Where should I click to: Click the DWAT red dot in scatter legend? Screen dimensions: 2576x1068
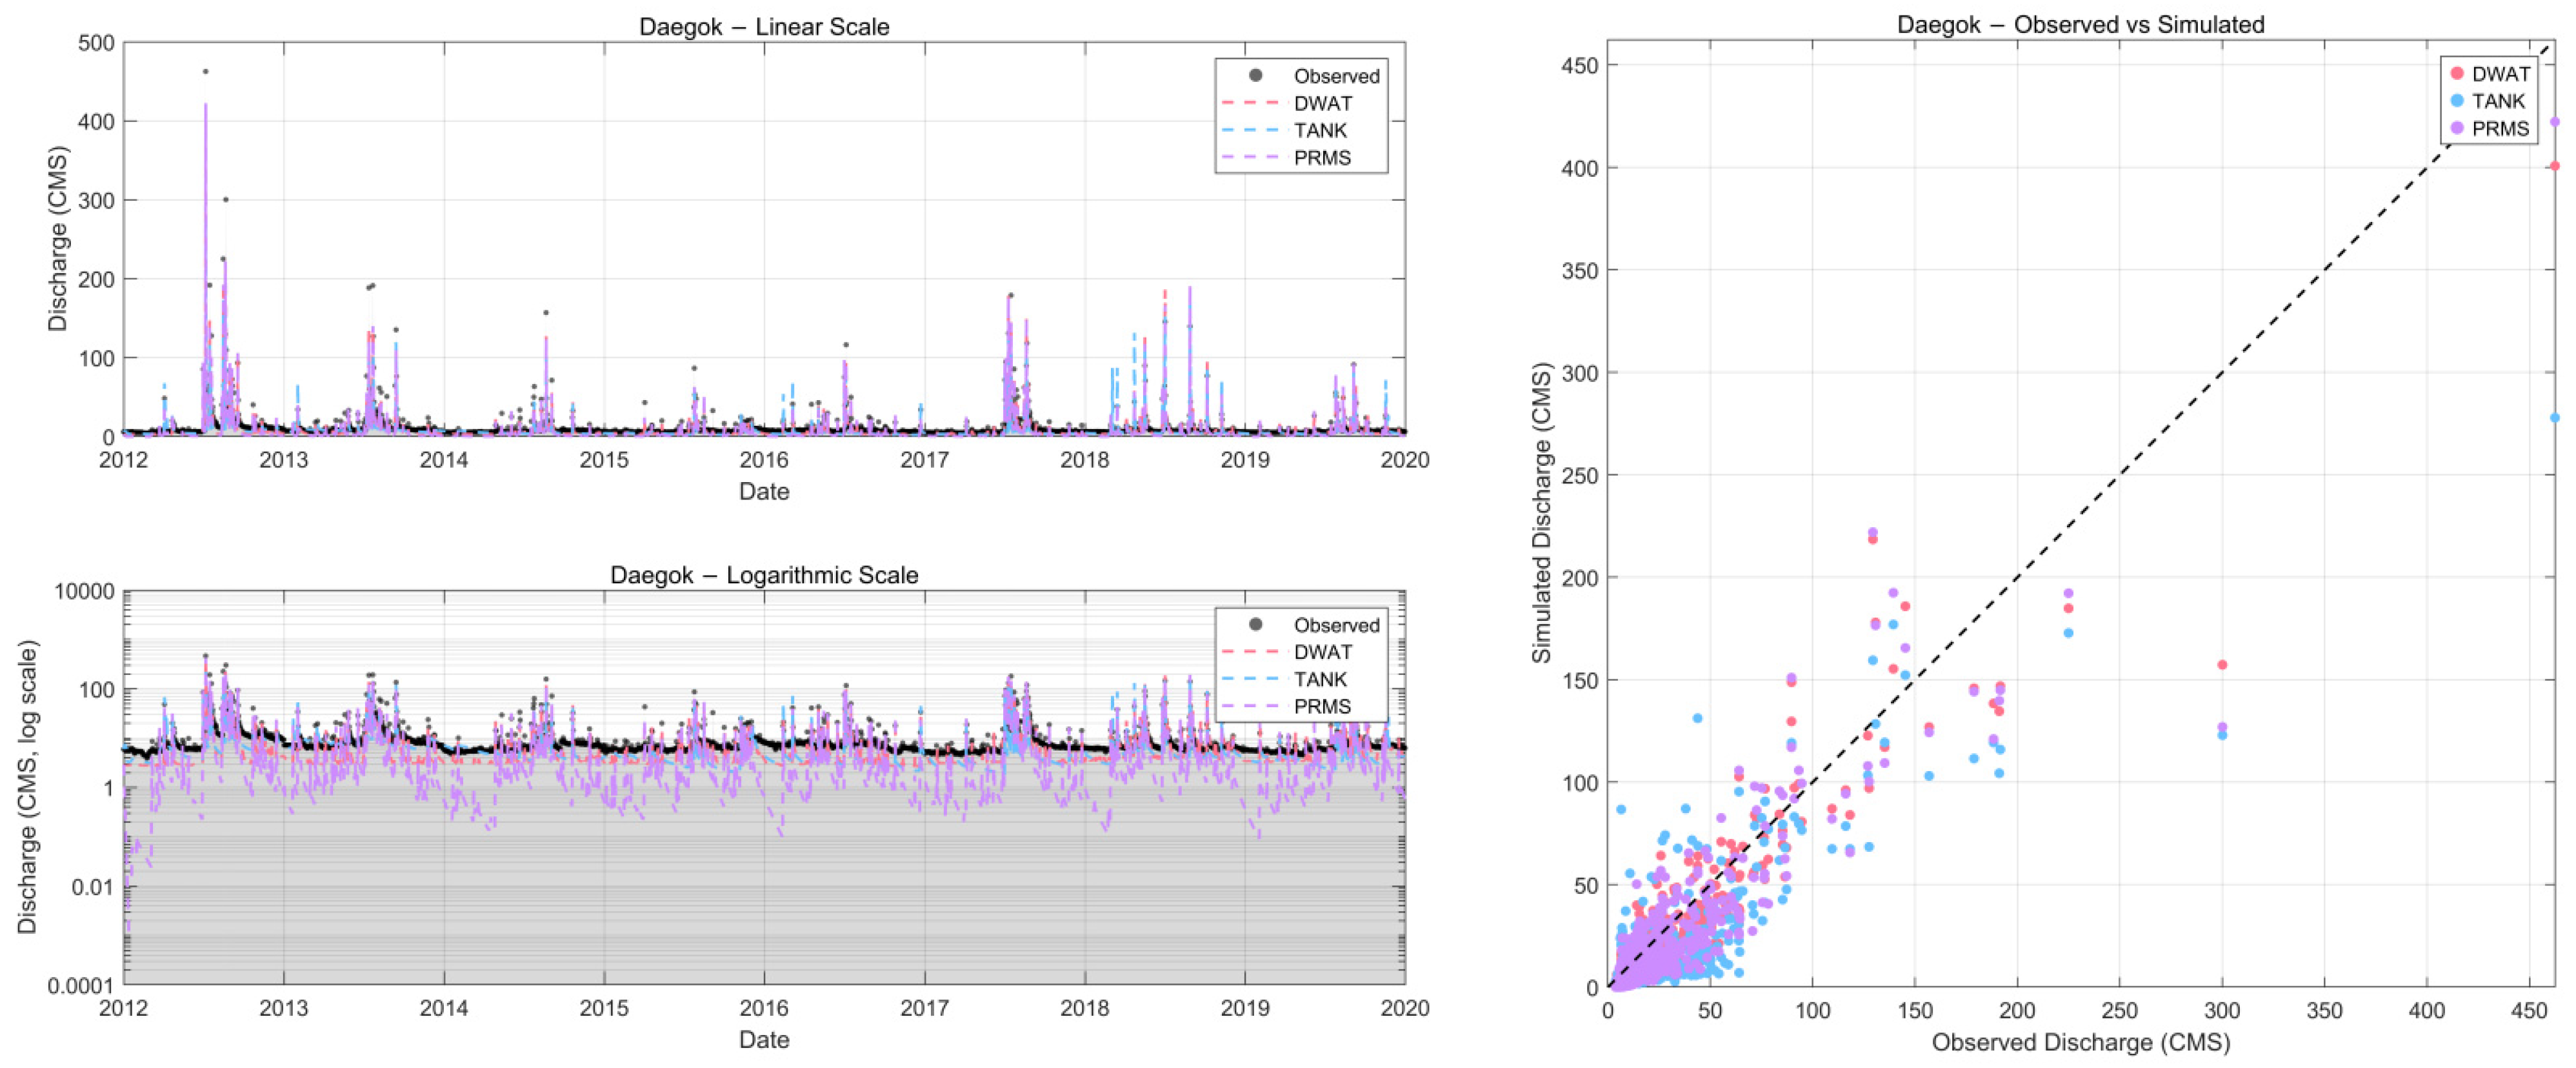point(2457,74)
